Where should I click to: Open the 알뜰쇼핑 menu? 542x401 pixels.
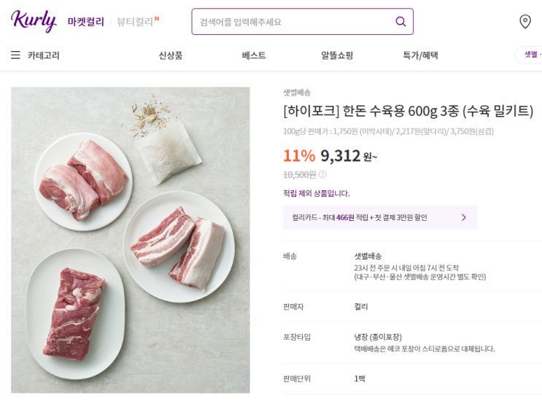coord(337,55)
